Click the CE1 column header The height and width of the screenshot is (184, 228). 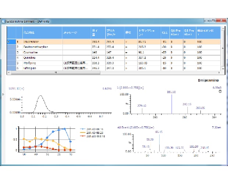pos(165,33)
